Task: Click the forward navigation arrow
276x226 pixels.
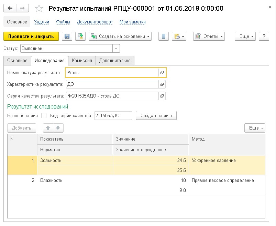Action: (x=22, y=8)
